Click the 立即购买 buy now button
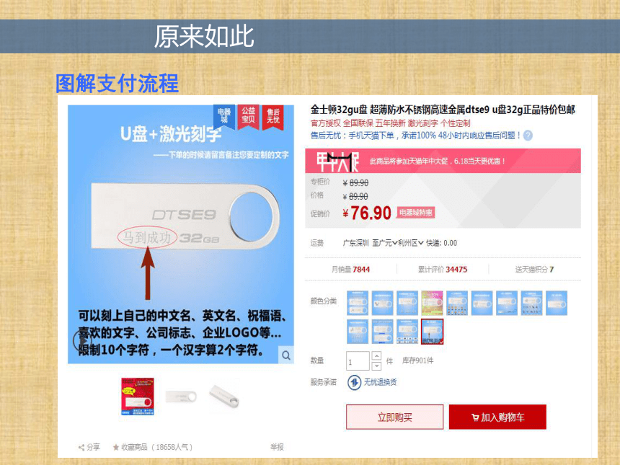Image resolution: width=620 pixels, height=465 pixels. tap(394, 417)
